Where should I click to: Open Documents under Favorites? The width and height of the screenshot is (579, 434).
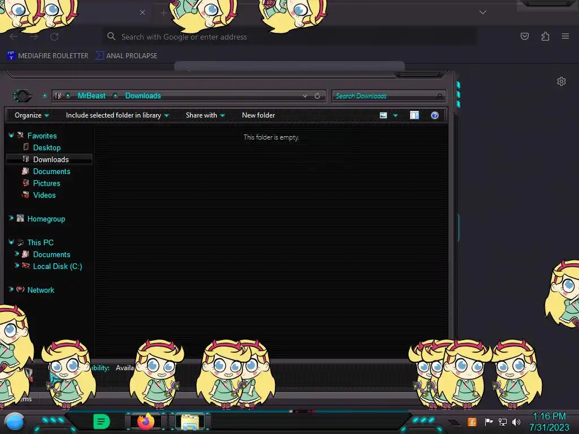coord(51,171)
